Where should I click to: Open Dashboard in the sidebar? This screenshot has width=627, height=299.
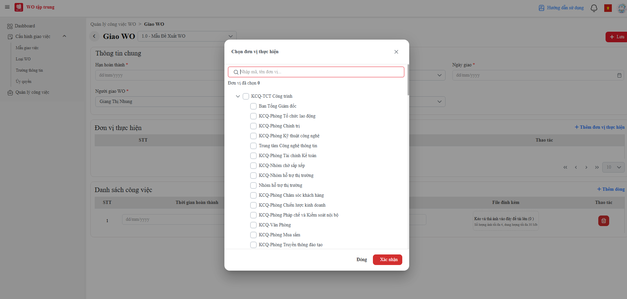25,26
